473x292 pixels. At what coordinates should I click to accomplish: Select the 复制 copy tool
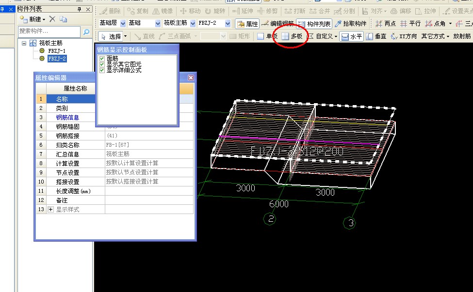coord(138,11)
